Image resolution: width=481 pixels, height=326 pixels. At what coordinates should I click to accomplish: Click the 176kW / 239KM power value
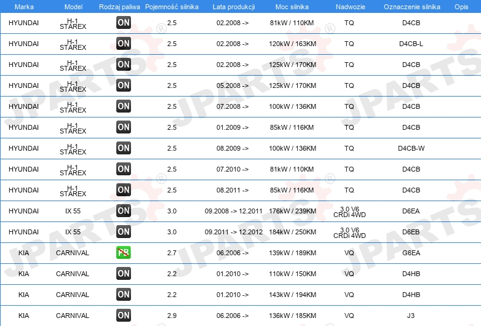click(292, 211)
